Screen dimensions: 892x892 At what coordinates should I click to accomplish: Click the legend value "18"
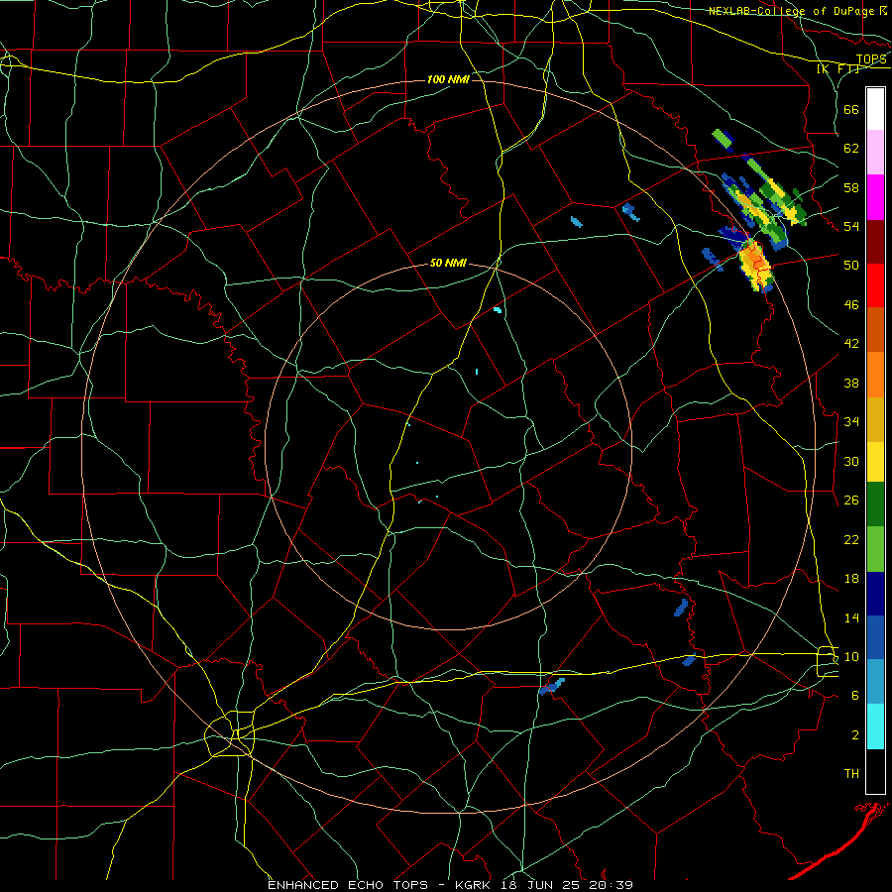(x=851, y=579)
